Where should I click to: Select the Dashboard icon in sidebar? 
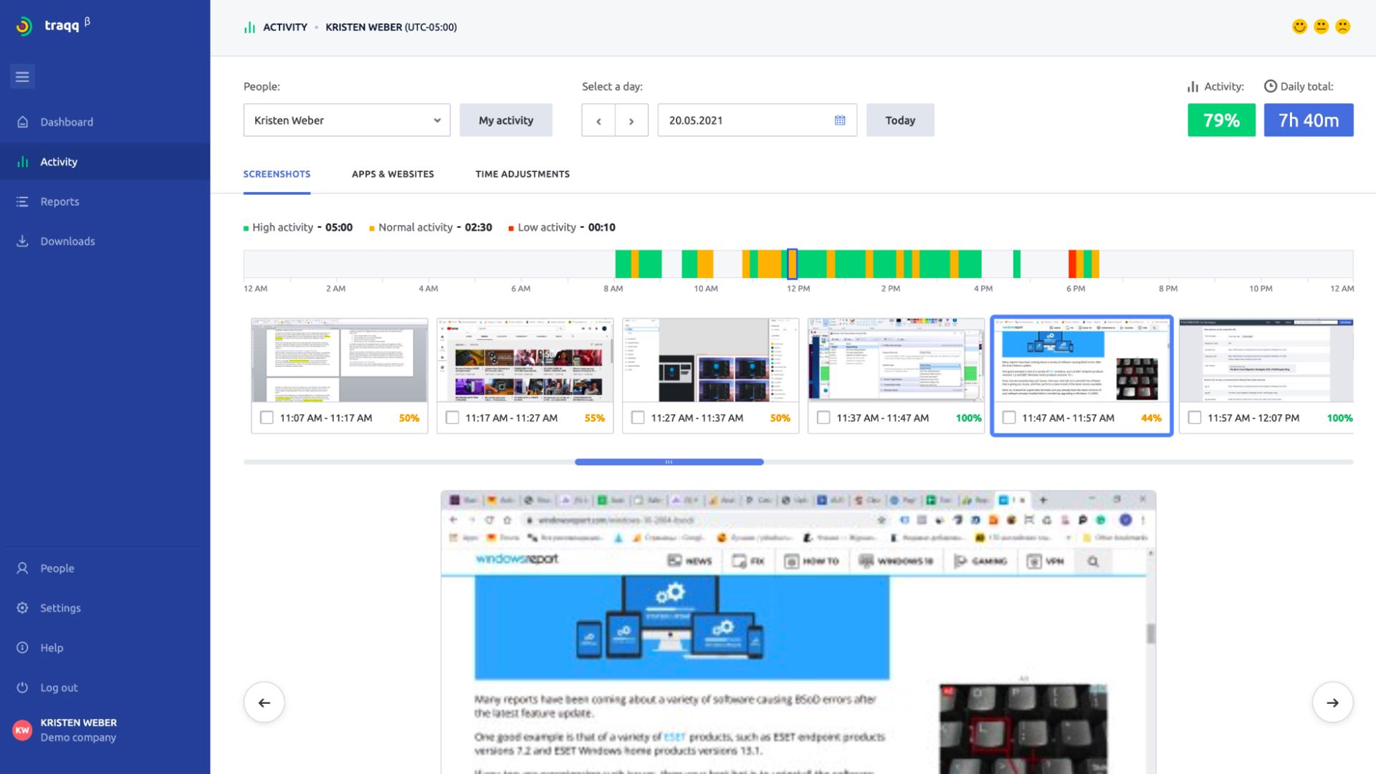pyautogui.click(x=22, y=122)
